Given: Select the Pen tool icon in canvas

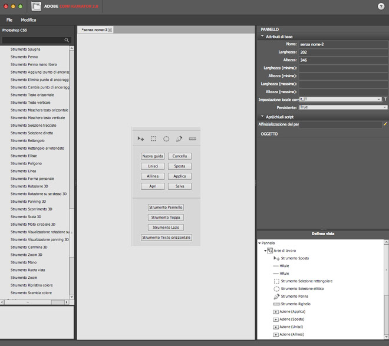Looking at the screenshot, I should pyautogui.click(x=179, y=139).
